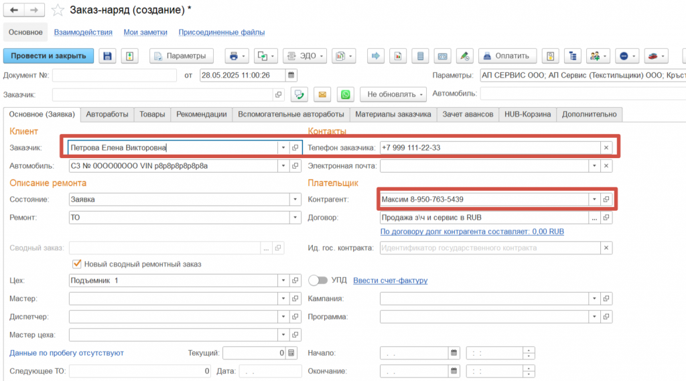686x381 pixels.
Task: Expand the Не обновлять dropdown
Action: [x=393, y=94]
